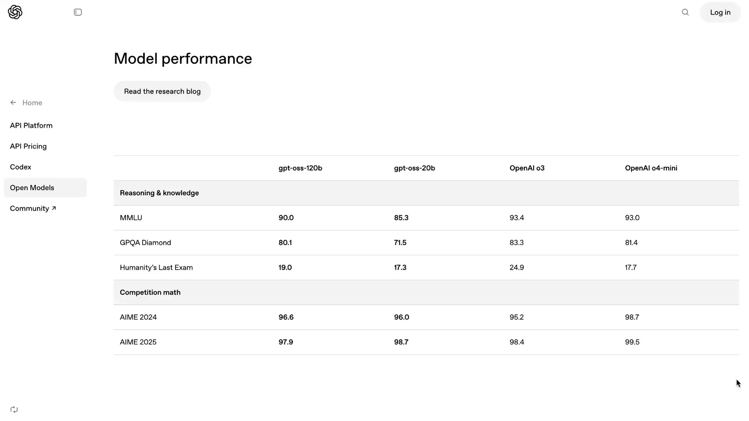The image size is (749, 421).
Task: Click Humanity's Last Exam value 24.9
Action: pyautogui.click(x=516, y=267)
